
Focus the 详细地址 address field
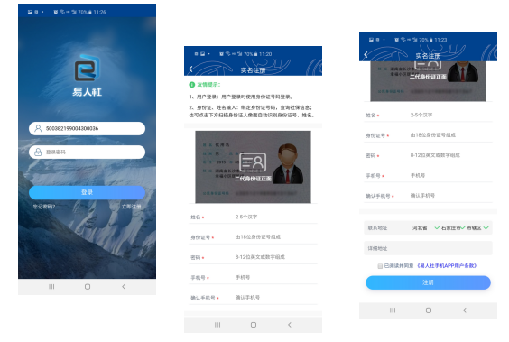coord(428,248)
